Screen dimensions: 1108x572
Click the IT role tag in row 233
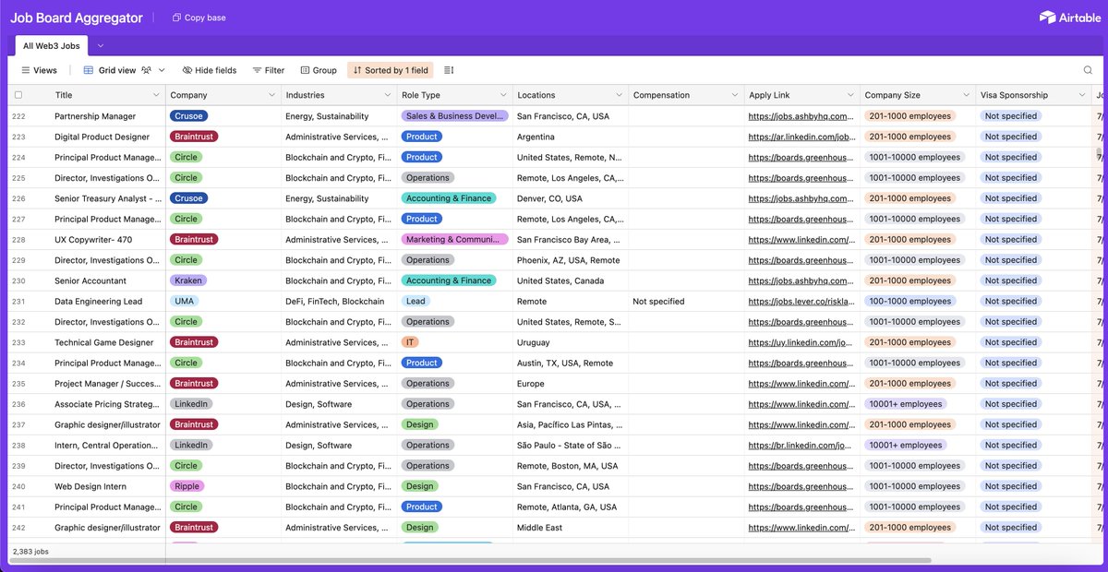point(411,342)
